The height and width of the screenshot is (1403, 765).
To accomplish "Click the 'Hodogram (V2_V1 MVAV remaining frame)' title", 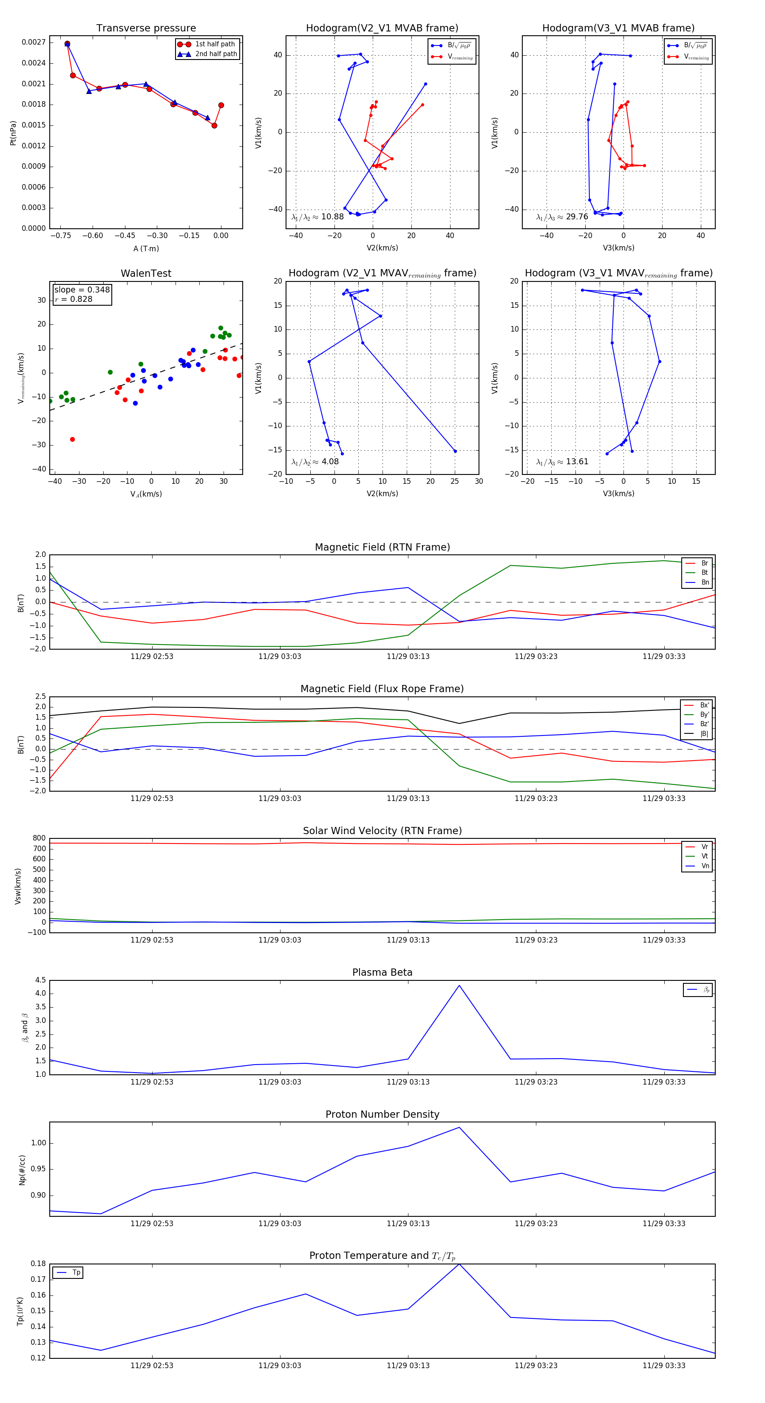I will coord(382,273).
